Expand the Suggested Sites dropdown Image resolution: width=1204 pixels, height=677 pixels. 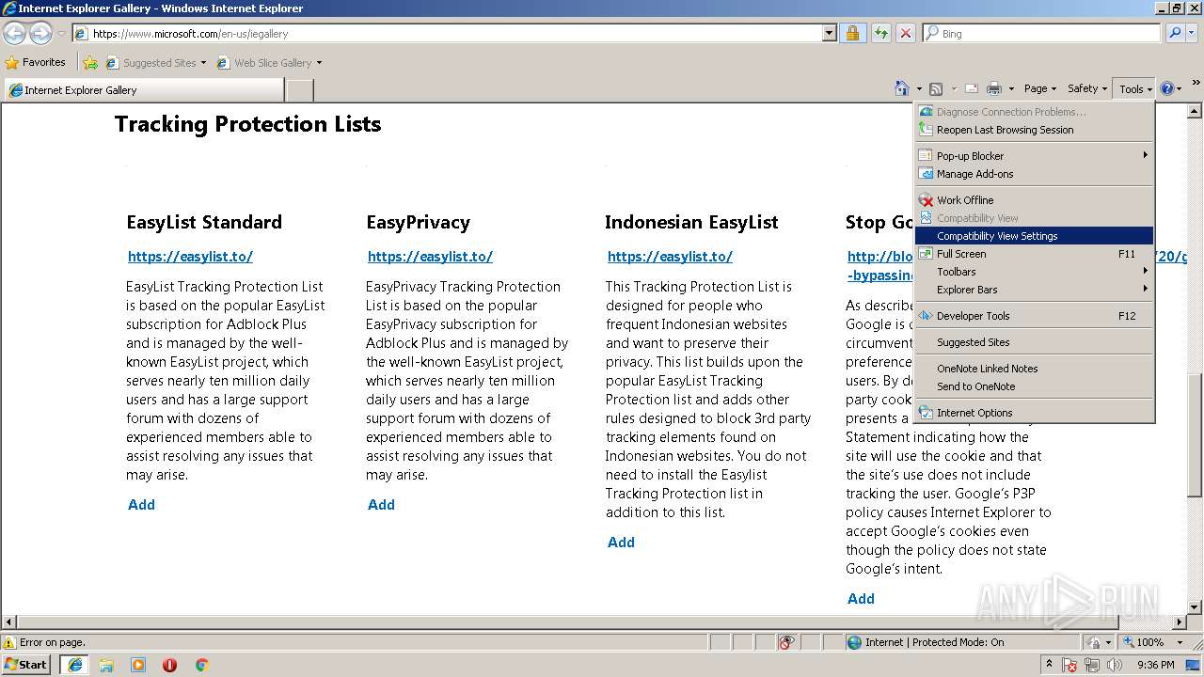(203, 63)
